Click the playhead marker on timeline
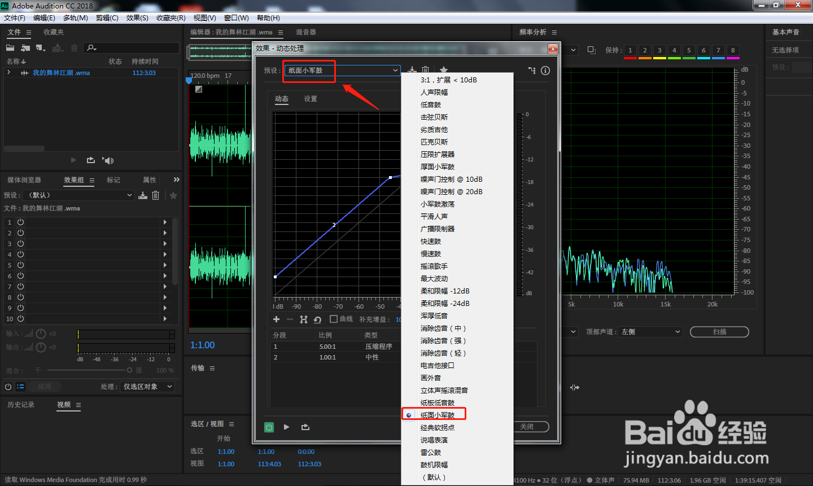813x486 pixels. [x=189, y=81]
